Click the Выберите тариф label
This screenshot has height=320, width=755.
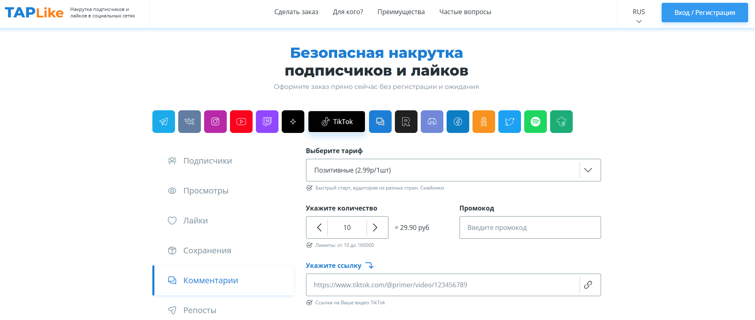pyautogui.click(x=334, y=151)
